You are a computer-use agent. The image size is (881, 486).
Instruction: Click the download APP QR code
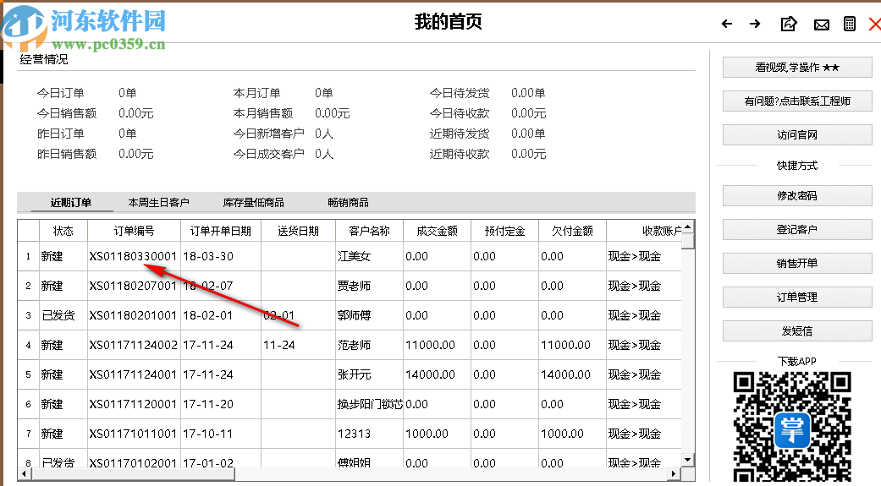tap(792, 428)
